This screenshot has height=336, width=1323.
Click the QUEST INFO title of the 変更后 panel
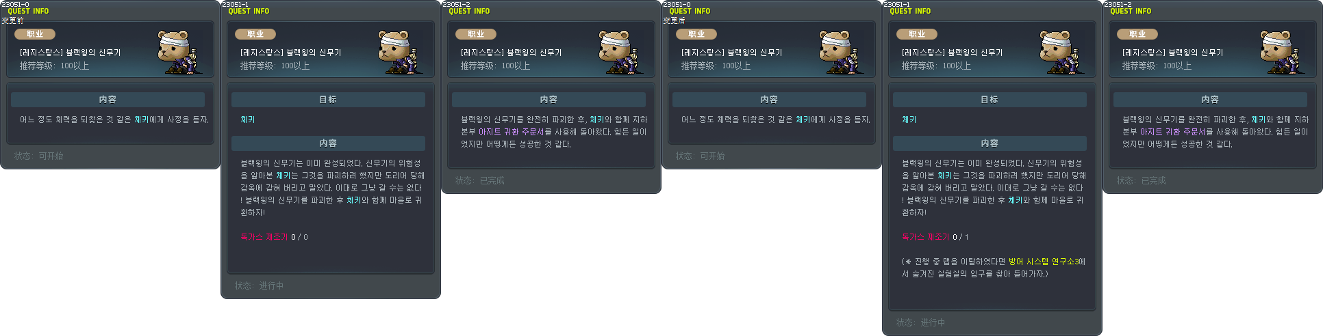pos(690,12)
